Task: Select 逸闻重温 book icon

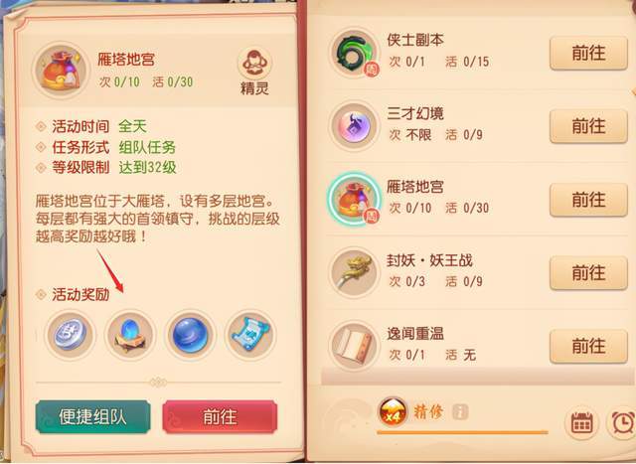Action: click(x=354, y=346)
